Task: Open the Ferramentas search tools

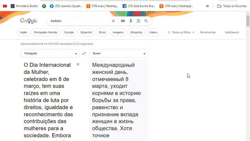Action: [x=208, y=32]
